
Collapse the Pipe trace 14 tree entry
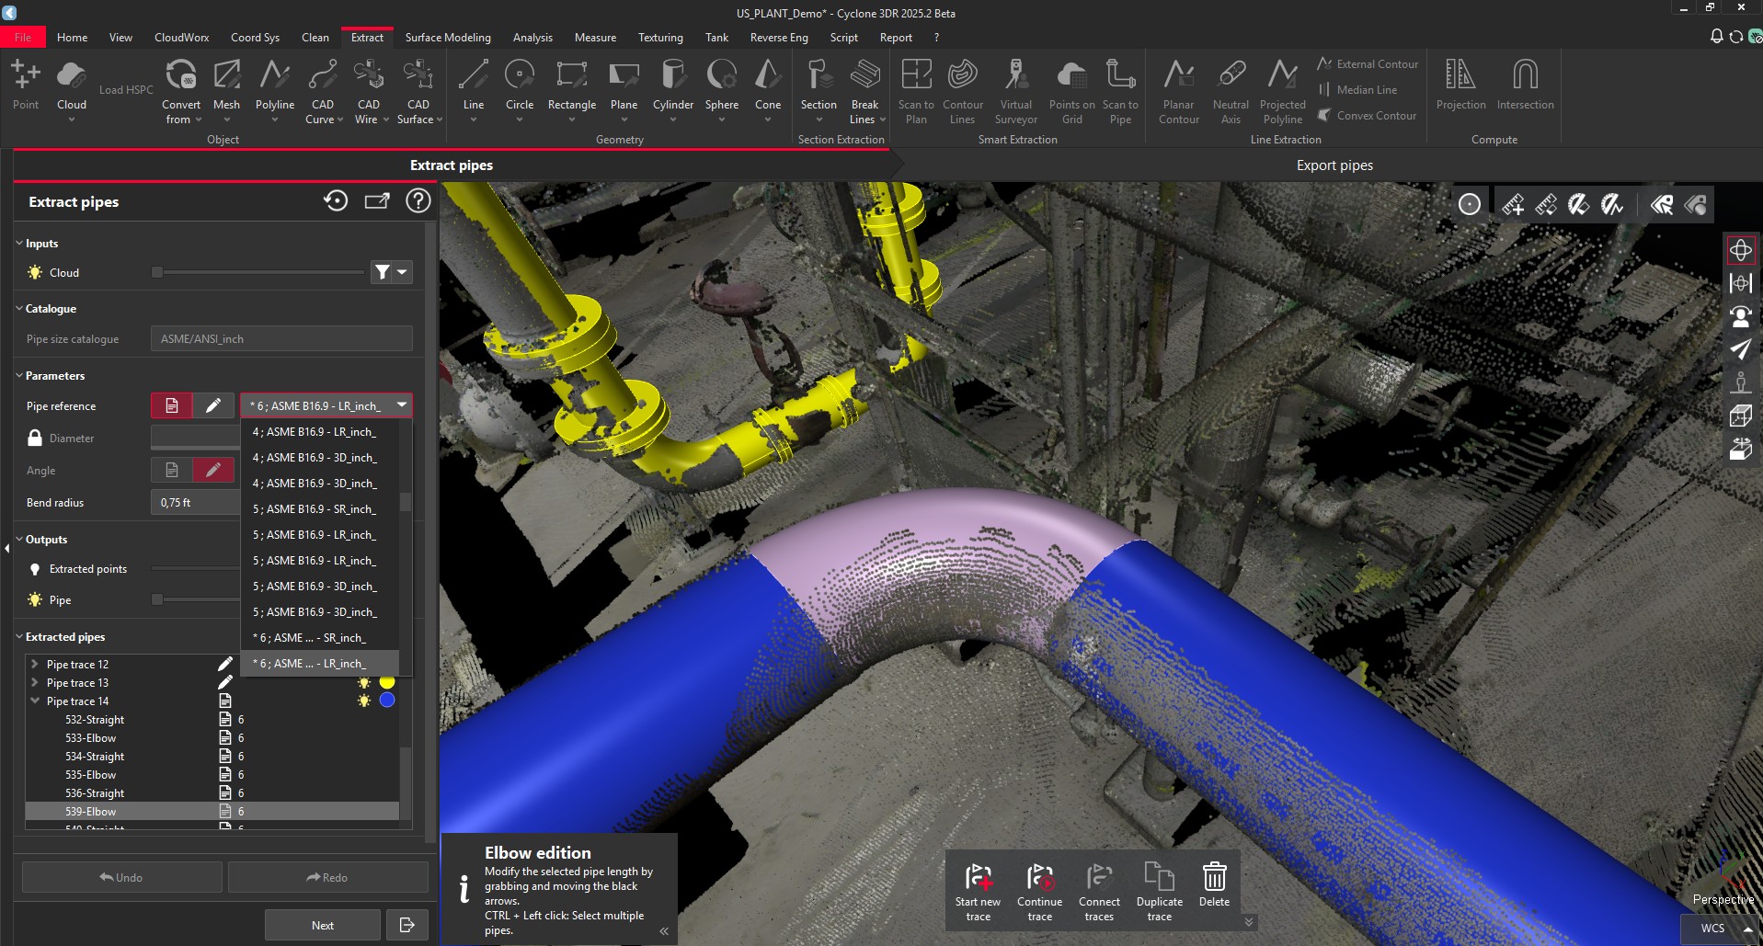pyautogui.click(x=34, y=701)
